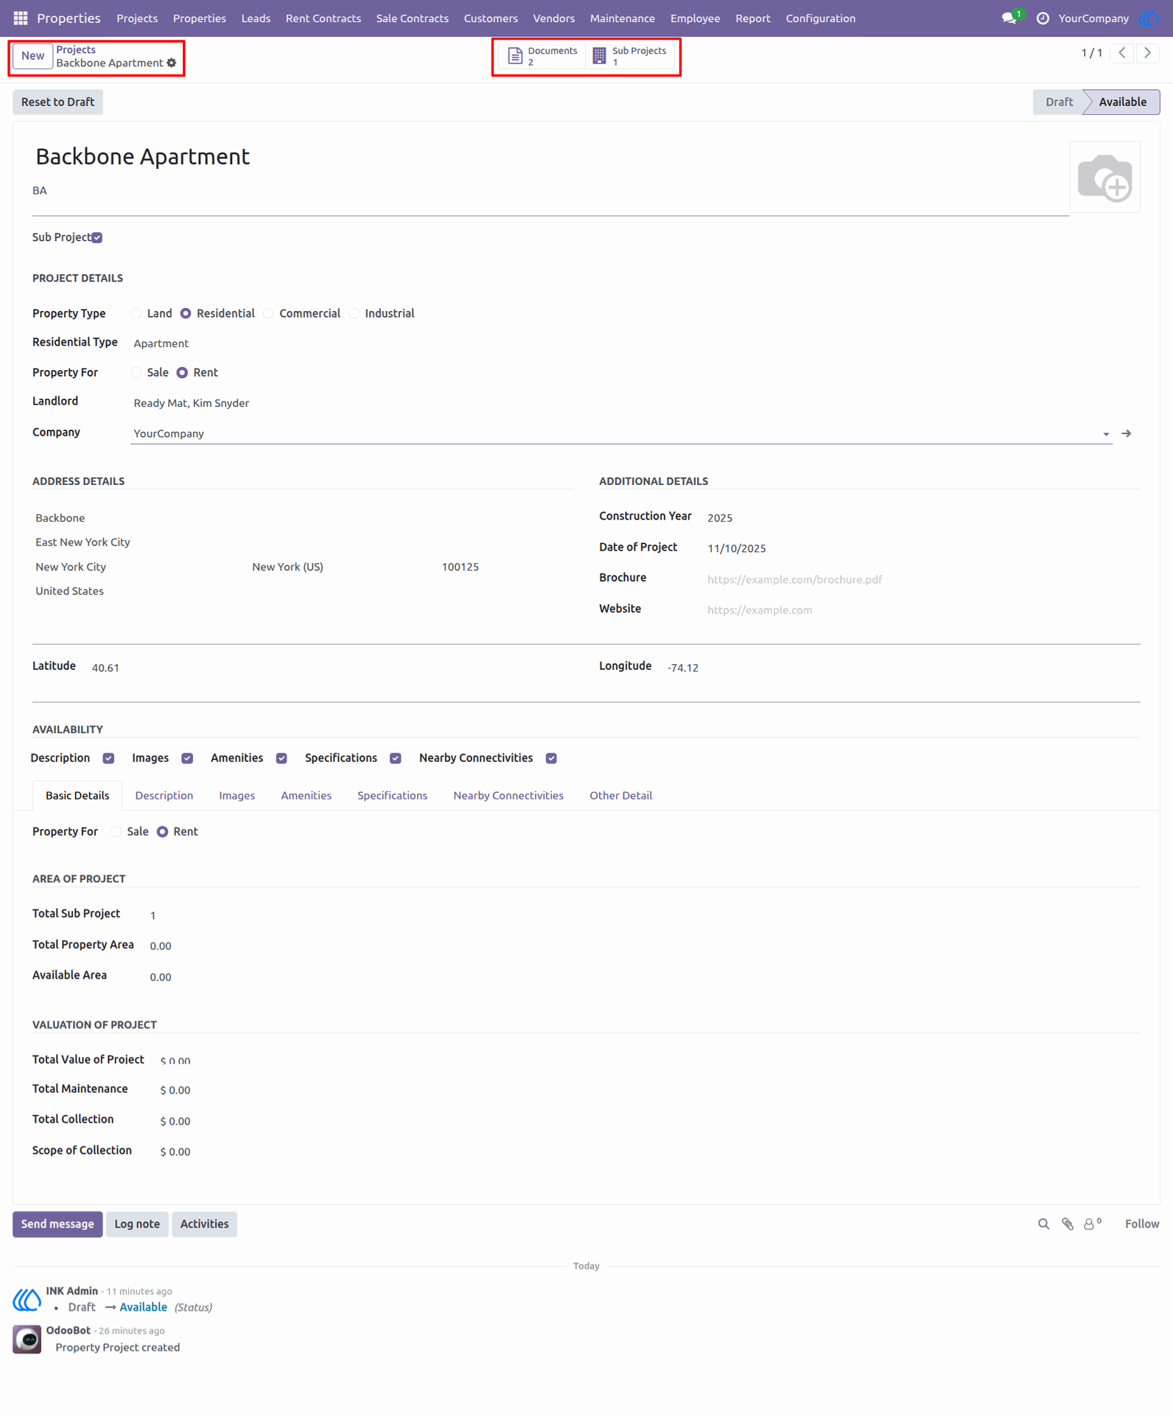Viewport: 1173px width, 1415px height.
Task: Open the YourCompany switcher
Action: coord(1093,18)
